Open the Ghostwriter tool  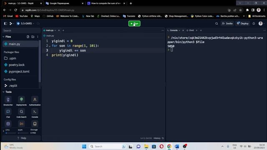point(8,101)
